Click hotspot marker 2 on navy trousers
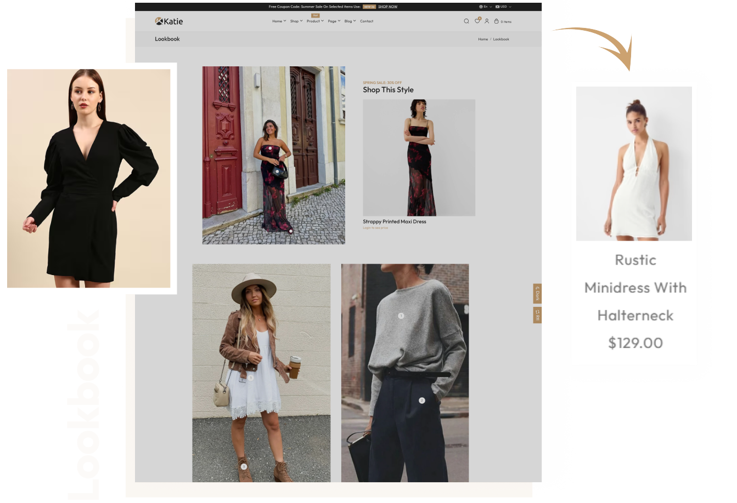The width and height of the screenshot is (737, 503). (421, 401)
